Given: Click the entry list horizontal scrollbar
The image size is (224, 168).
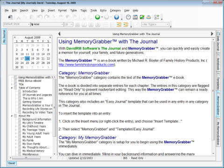Looking at the screenshot, I should tap(30, 158).
